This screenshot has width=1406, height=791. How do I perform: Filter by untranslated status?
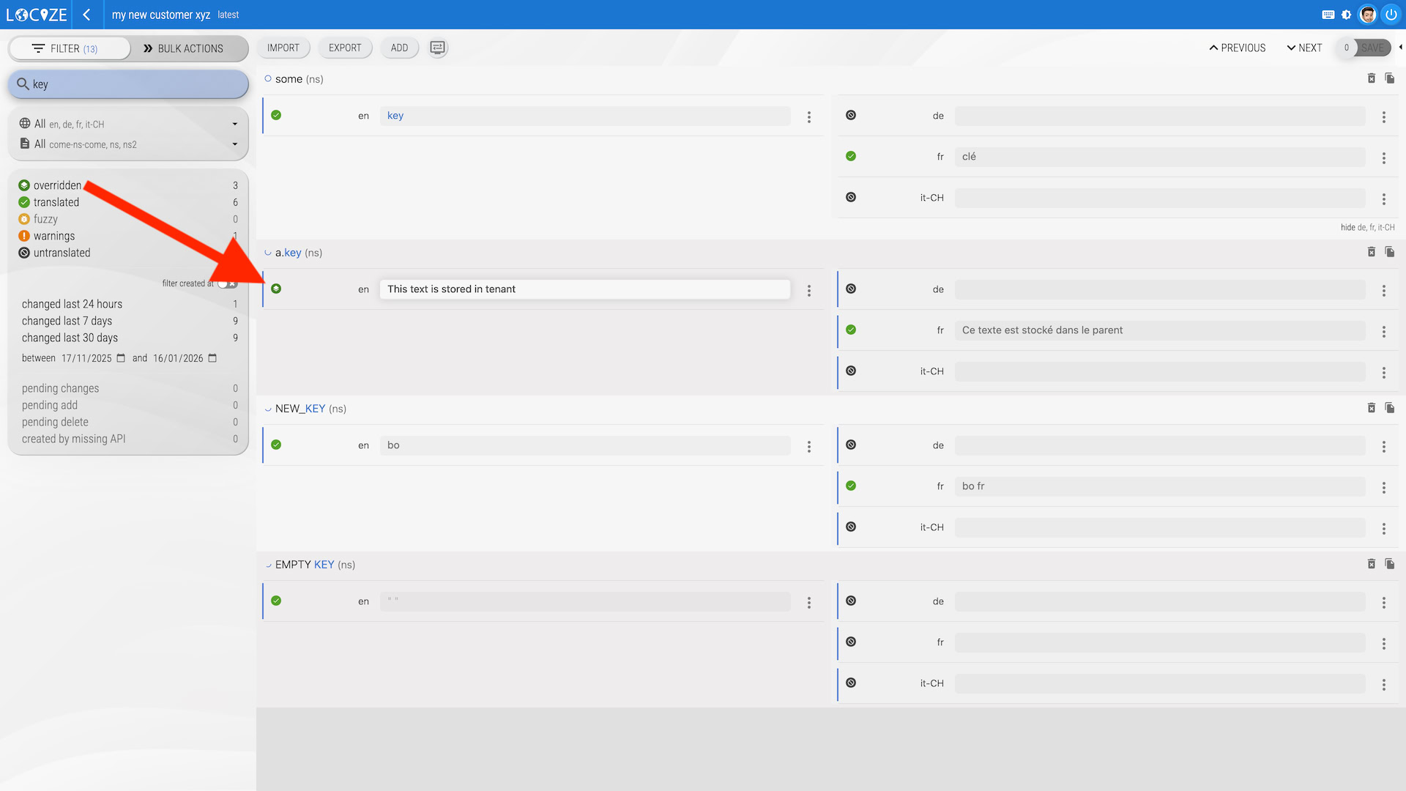pos(62,253)
